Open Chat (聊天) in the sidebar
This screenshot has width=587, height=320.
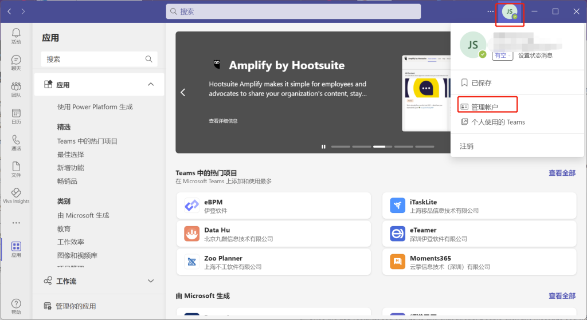tap(16, 62)
